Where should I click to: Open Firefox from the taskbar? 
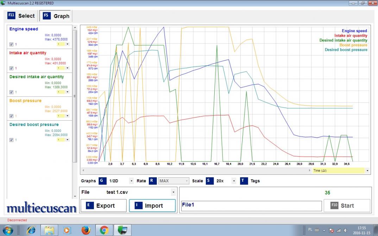[86, 230]
